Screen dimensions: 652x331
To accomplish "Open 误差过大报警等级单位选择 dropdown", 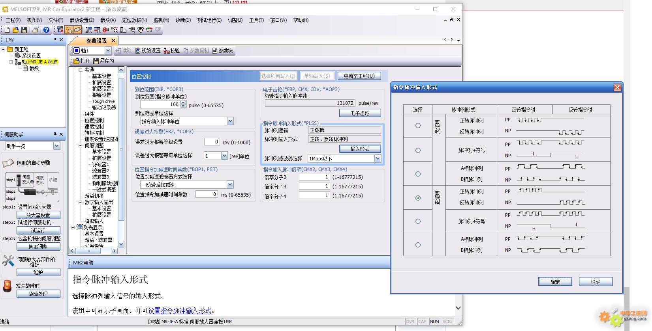I will pos(224,156).
